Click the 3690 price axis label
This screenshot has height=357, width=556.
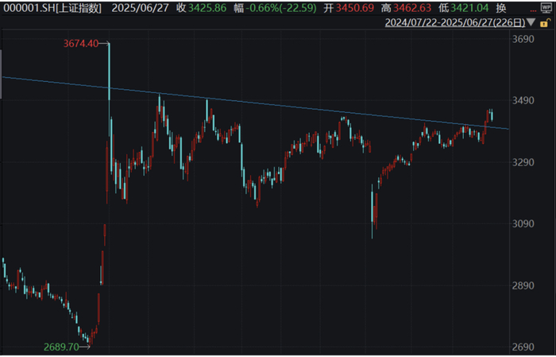click(x=523, y=39)
